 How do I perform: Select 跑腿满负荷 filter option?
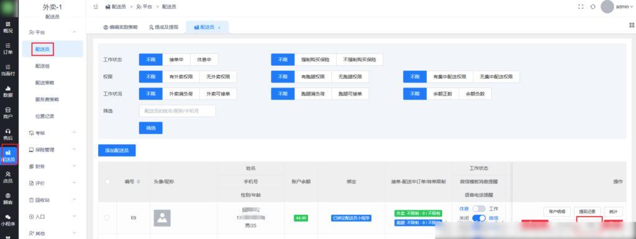point(313,94)
